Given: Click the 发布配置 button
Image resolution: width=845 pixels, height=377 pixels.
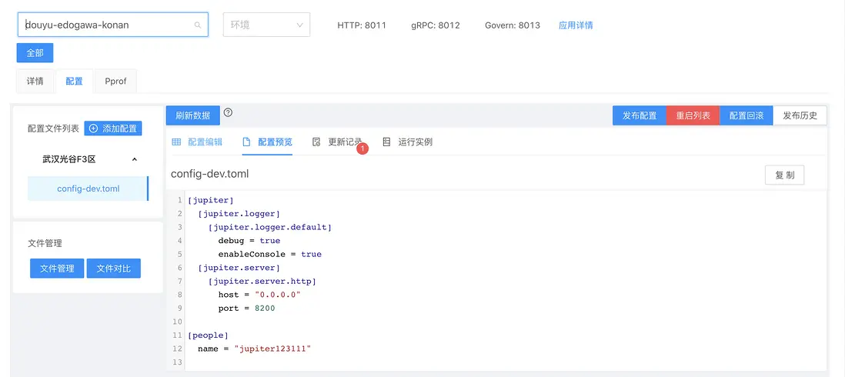Looking at the screenshot, I should [x=640, y=115].
